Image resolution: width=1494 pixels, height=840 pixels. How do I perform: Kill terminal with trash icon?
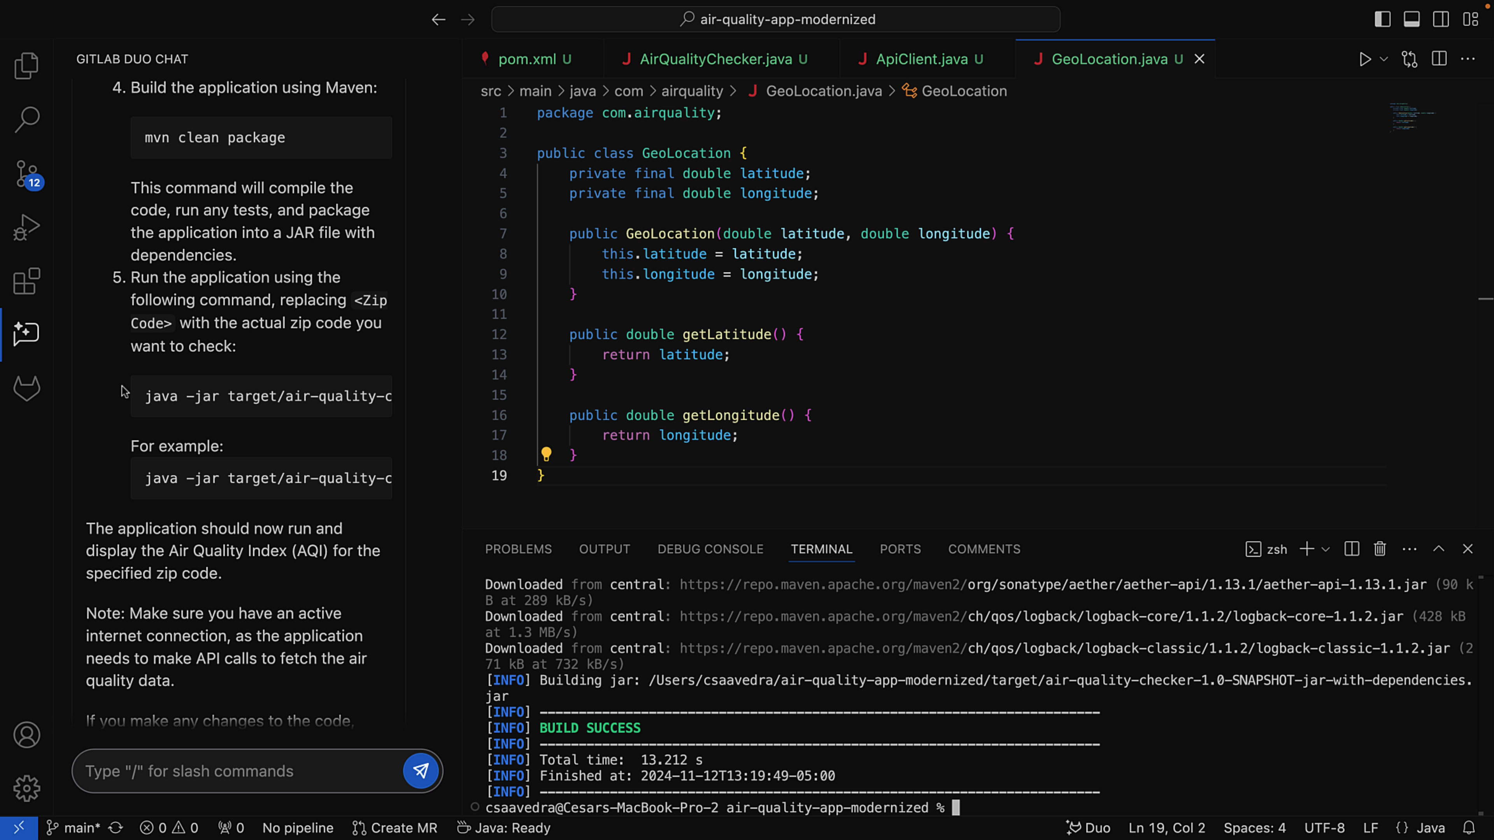1380,549
